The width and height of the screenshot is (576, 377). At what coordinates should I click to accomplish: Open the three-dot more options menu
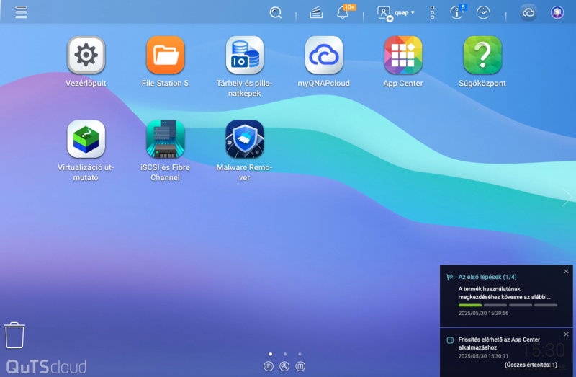coord(433,12)
